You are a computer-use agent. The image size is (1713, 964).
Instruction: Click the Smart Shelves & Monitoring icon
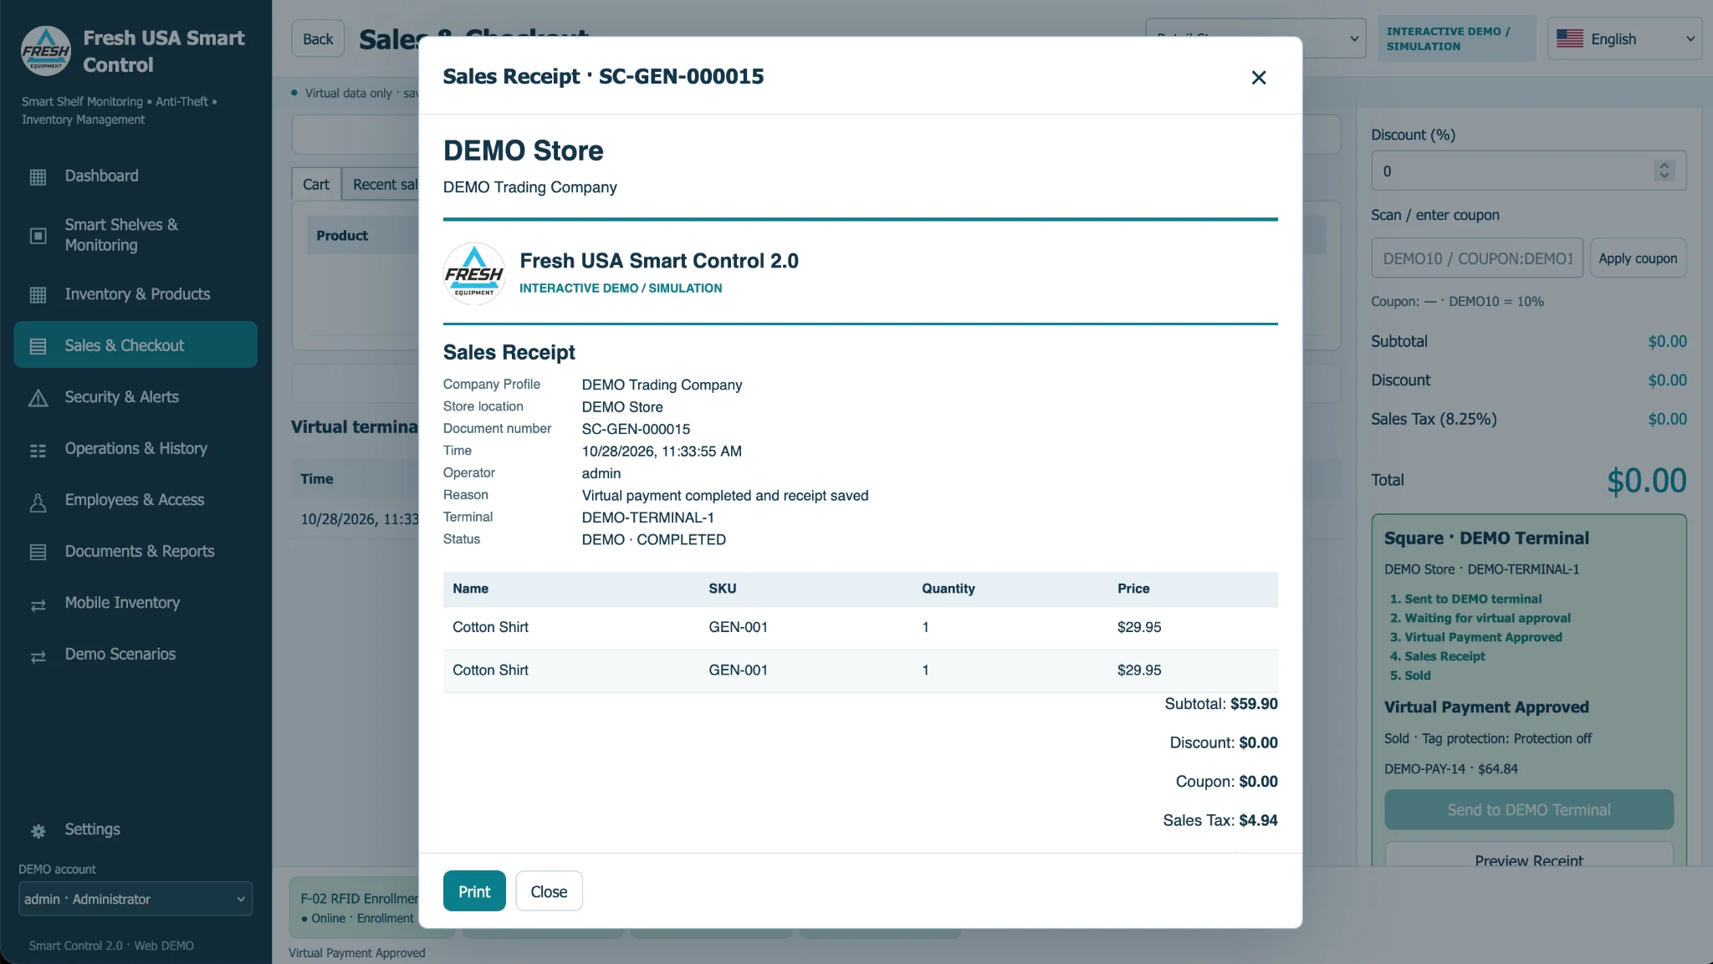point(38,236)
